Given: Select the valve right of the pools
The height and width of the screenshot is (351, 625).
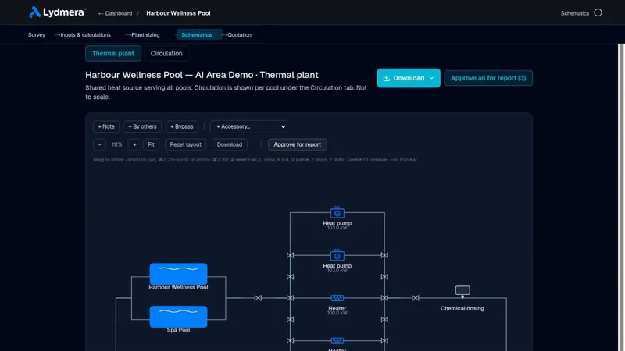Looking at the screenshot, I should click(x=259, y=298).
